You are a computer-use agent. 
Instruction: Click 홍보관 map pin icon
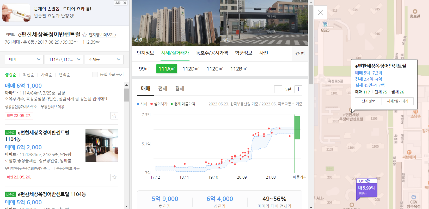[x=415, y=11]
